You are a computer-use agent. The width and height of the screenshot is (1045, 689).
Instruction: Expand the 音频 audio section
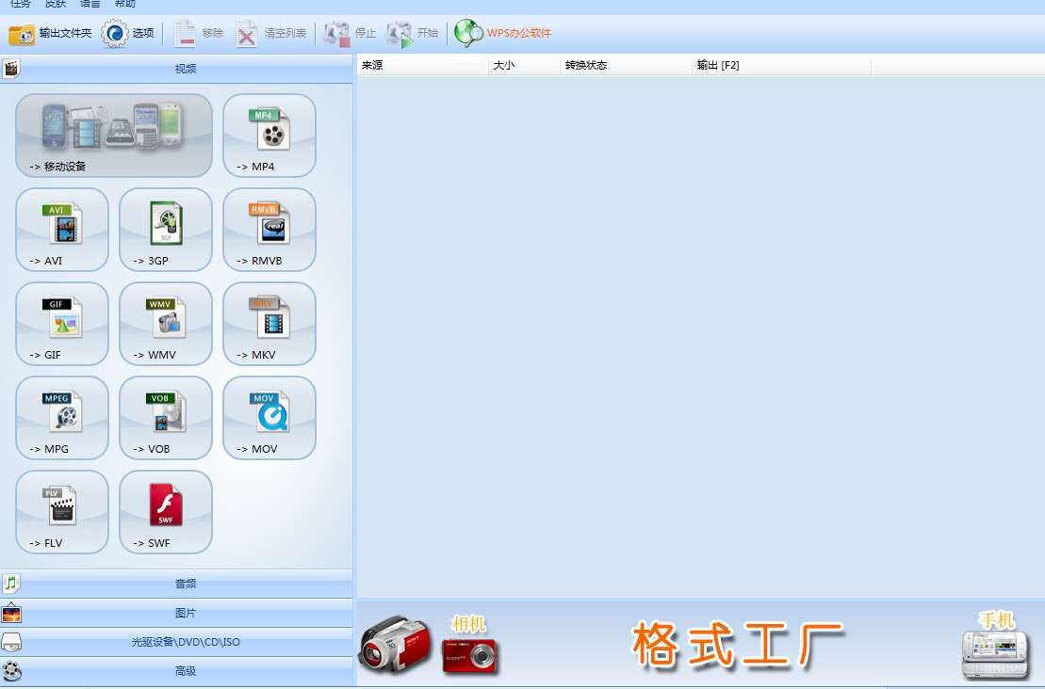click(176, 584)
